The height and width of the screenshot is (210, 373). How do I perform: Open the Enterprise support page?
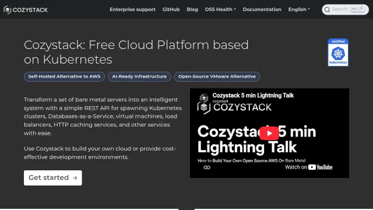tap(132, 9)
